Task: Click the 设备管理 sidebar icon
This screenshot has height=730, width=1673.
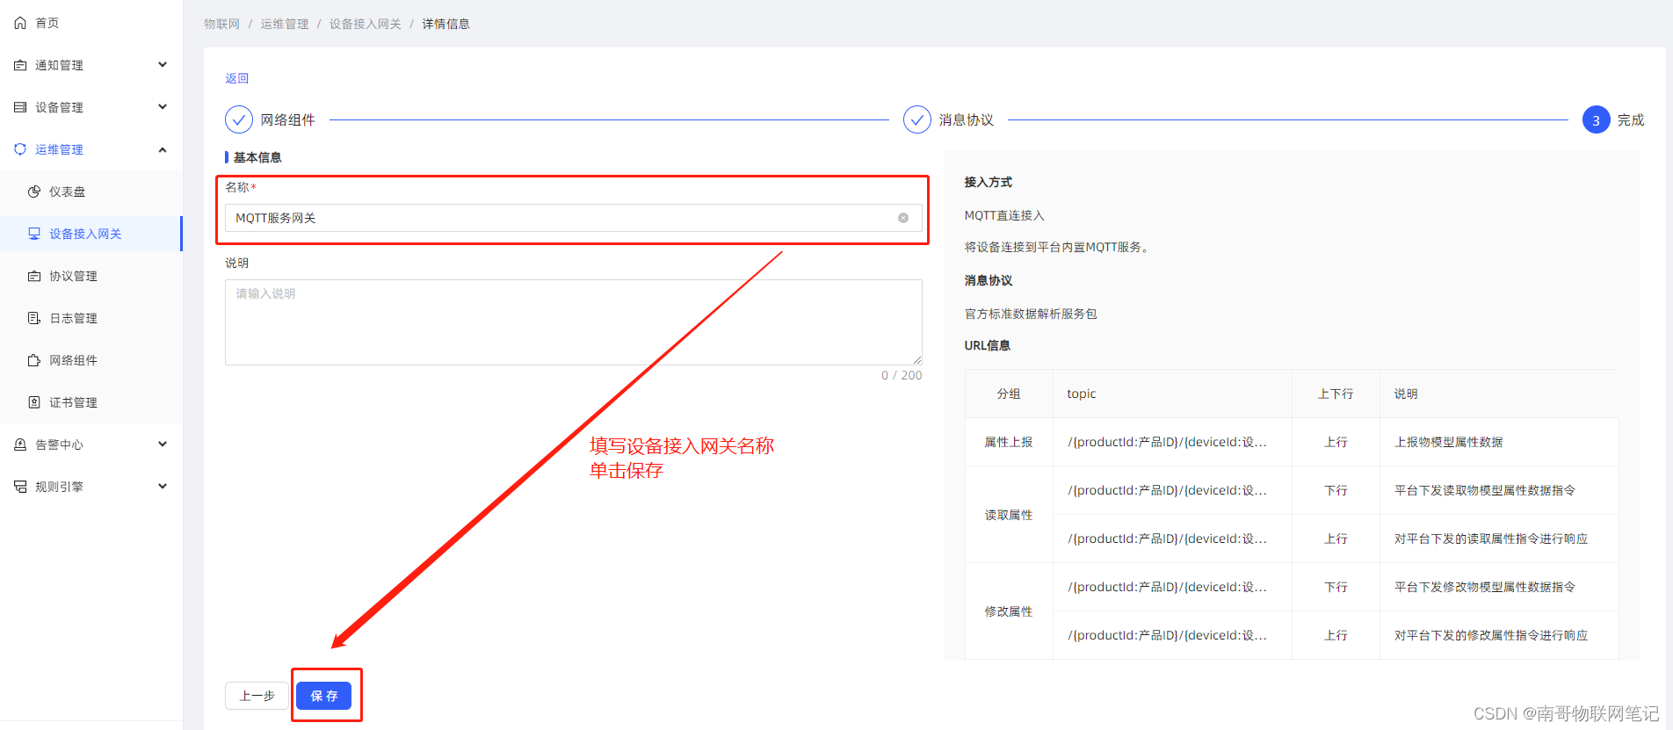Action: click(x=20, y=107)
